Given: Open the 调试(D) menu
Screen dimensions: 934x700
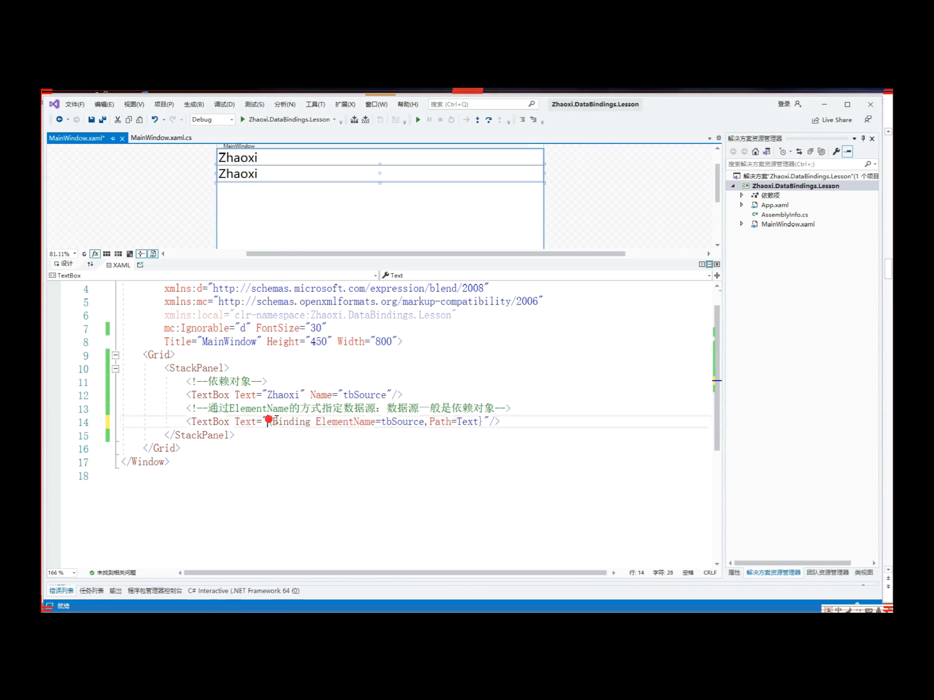Looking at the screenshot, I should click(x=224, y=104).
